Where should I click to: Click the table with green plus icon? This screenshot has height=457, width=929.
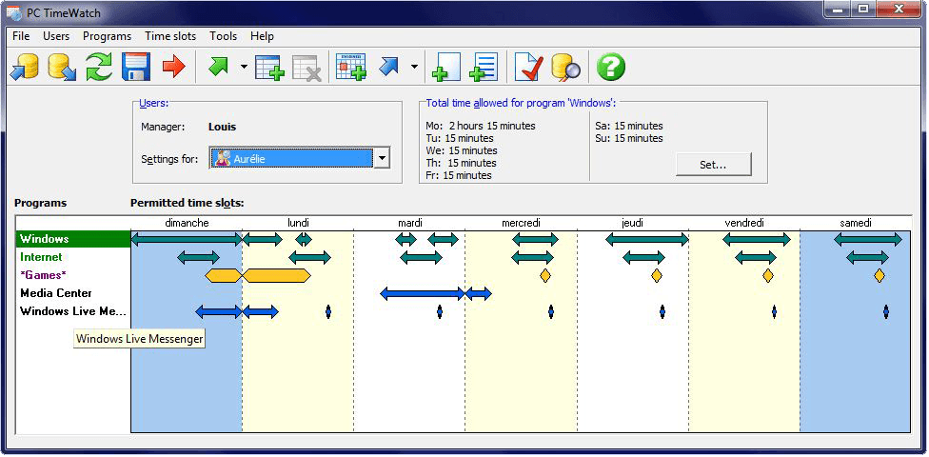point(269,68)
